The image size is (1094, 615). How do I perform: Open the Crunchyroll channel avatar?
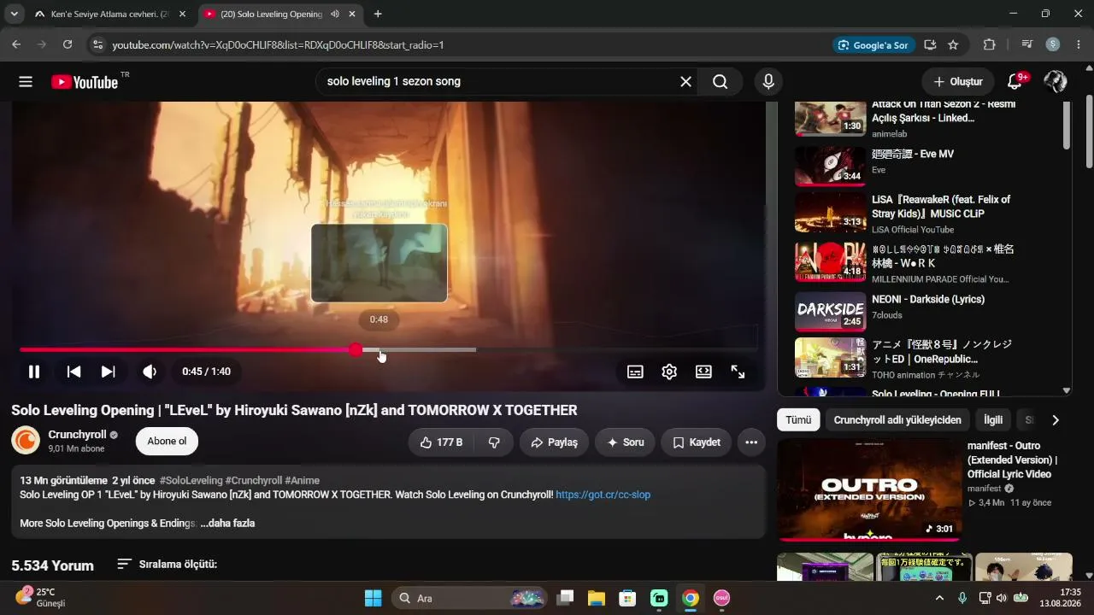(x=26, y=441)
